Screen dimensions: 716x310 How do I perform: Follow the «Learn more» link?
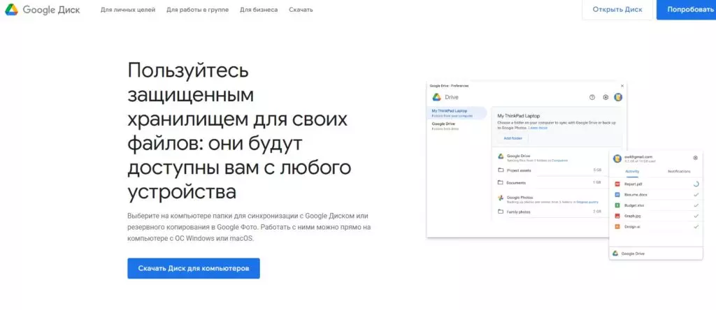[x=538, y=128]
